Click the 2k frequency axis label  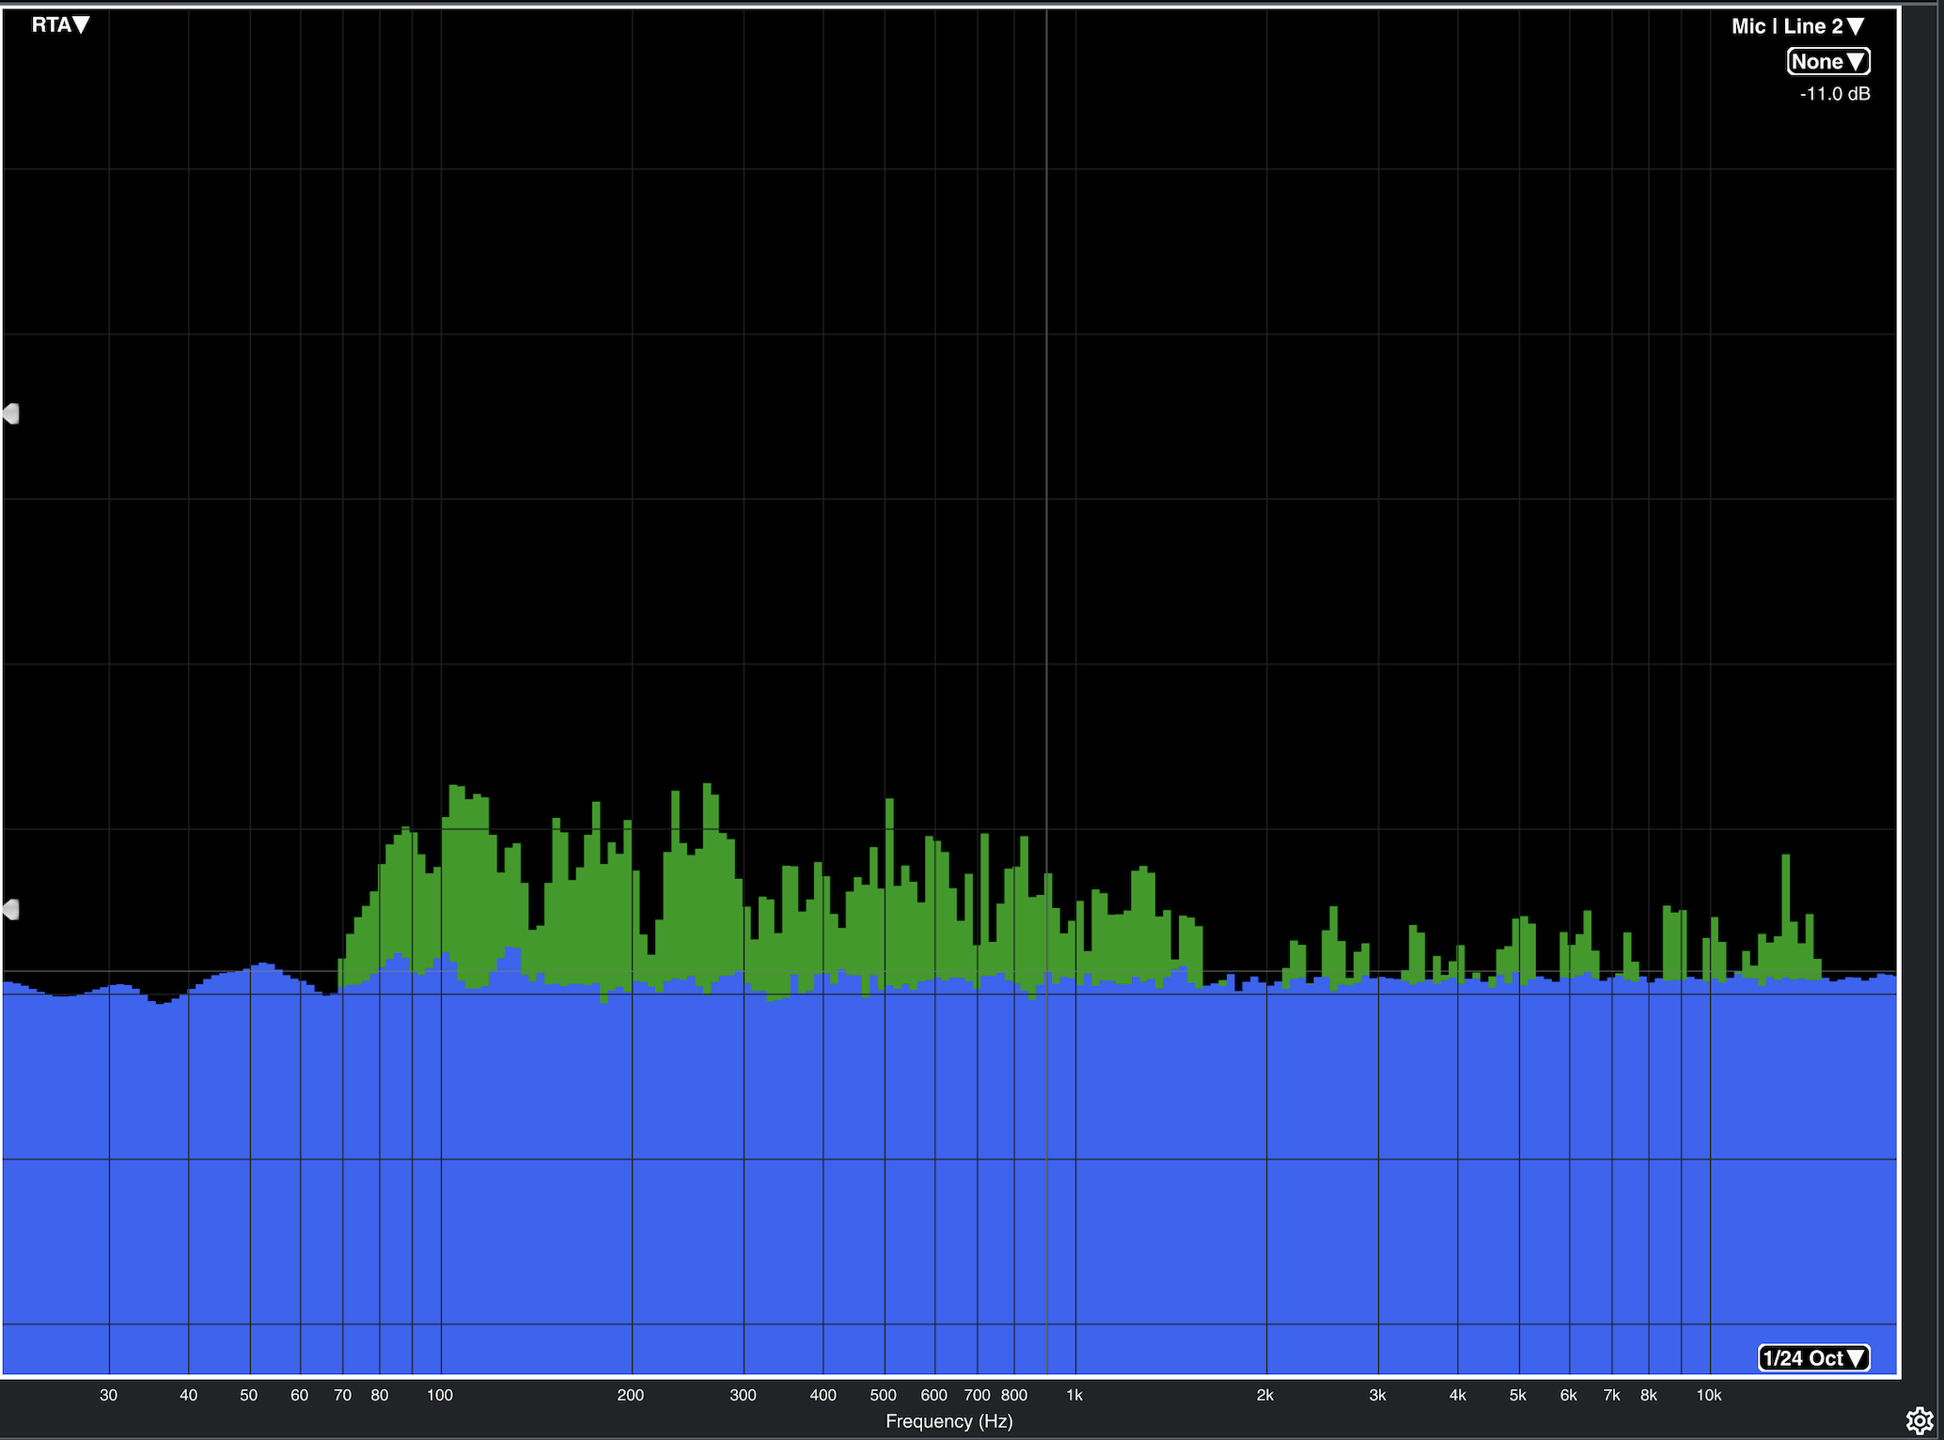tap(1265, 1395)
